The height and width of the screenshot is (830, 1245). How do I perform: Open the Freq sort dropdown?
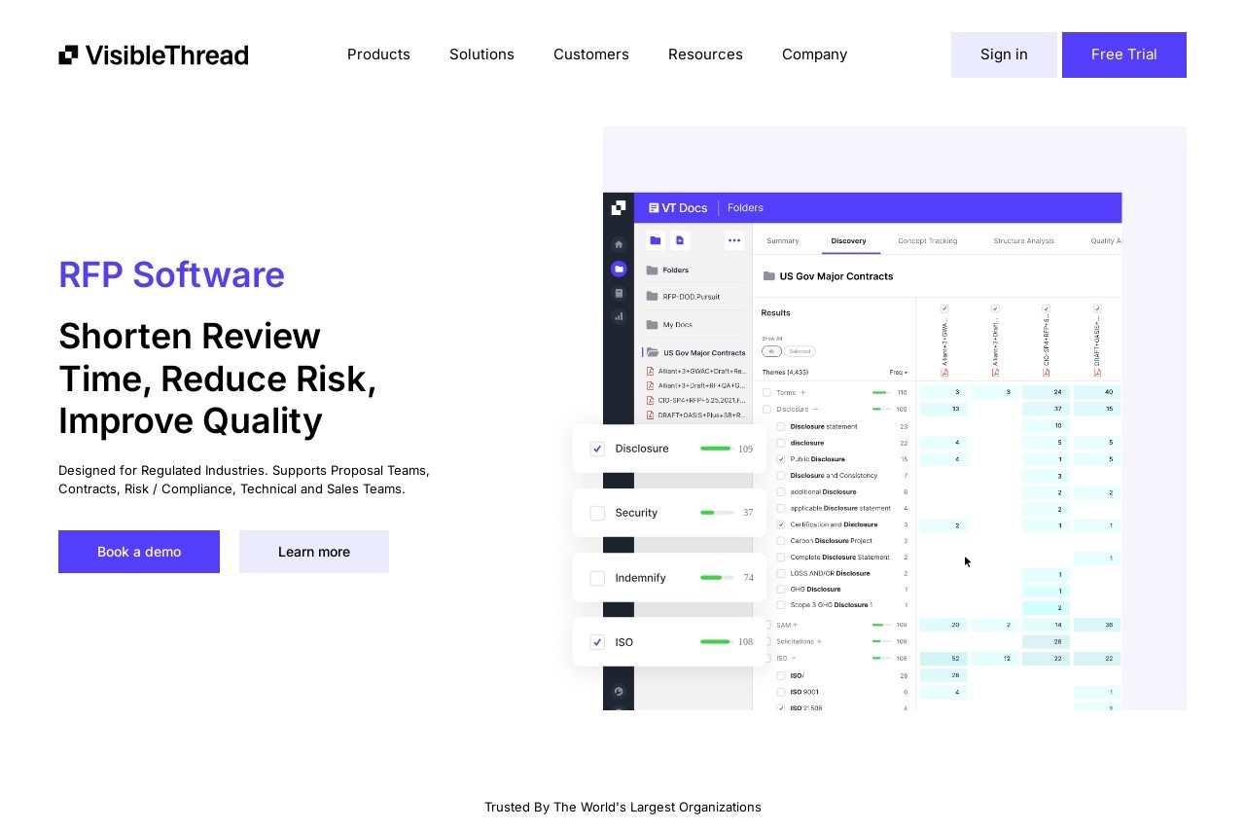[899, 372]
